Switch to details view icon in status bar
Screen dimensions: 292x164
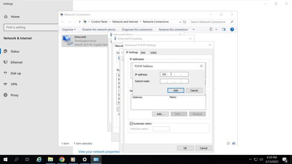[x=229, y=143]
